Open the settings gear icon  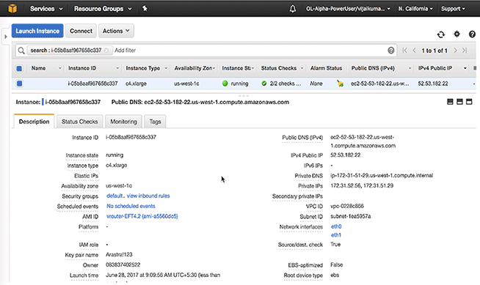click(457, 34)
